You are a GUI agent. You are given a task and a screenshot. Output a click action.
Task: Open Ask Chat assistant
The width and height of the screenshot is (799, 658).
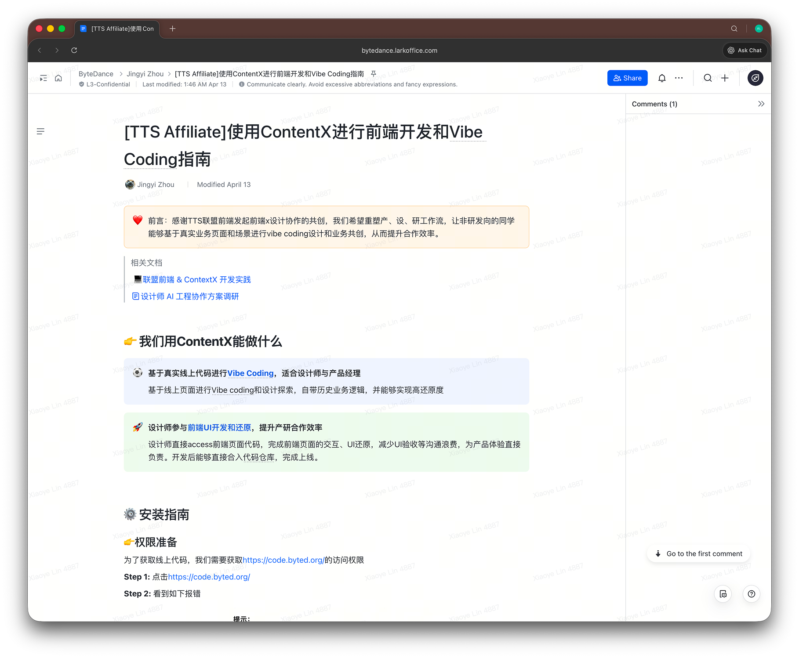(745, 51)
